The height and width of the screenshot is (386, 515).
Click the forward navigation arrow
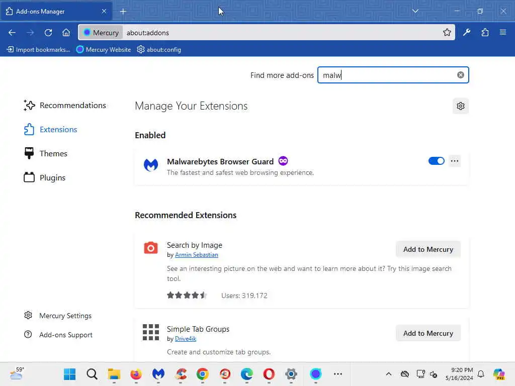[x=30, y=33]
